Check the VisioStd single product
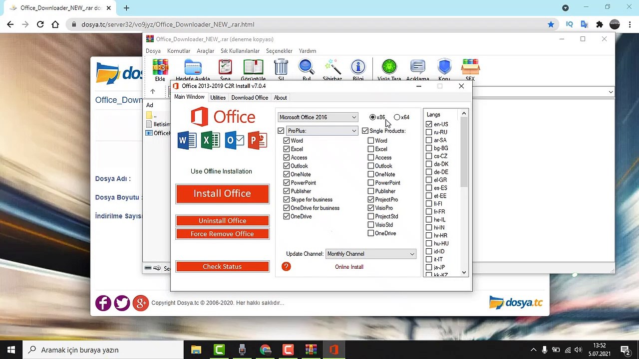Viewport: 639px width, 359px height. click(x=371, y=225)
